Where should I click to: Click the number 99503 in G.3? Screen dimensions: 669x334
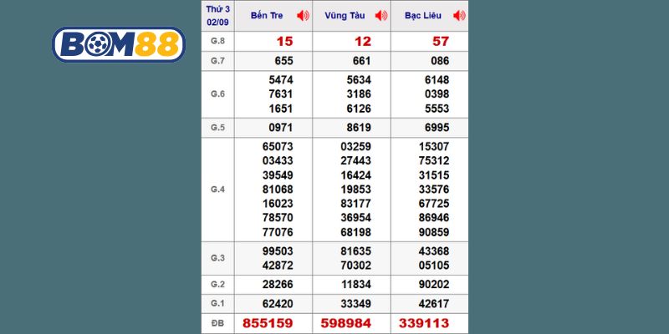click(x=278, y=251)
